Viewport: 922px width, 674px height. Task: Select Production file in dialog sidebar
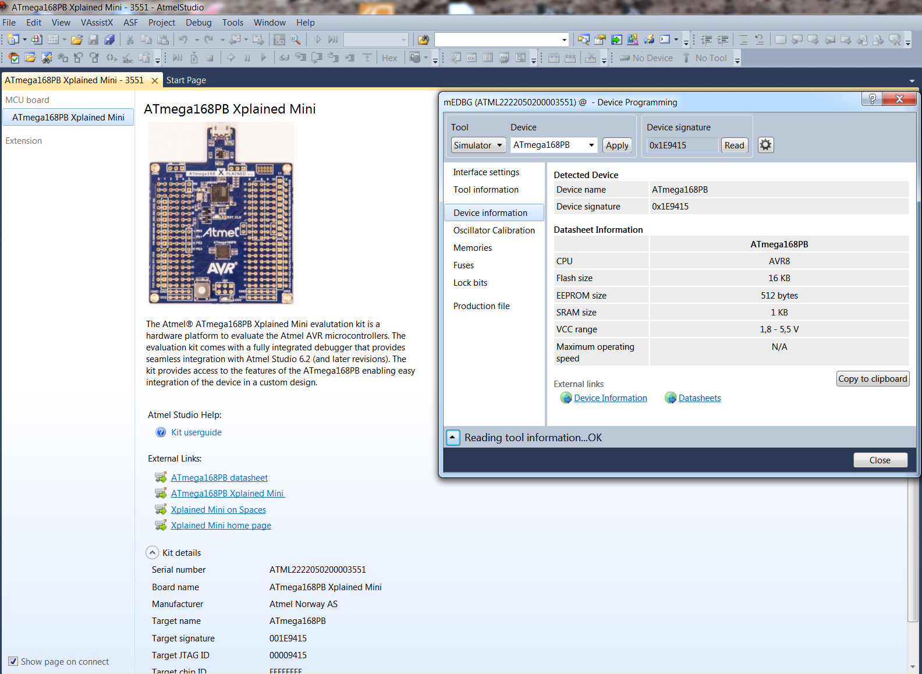pyautogui.click(x=481, y=306)
